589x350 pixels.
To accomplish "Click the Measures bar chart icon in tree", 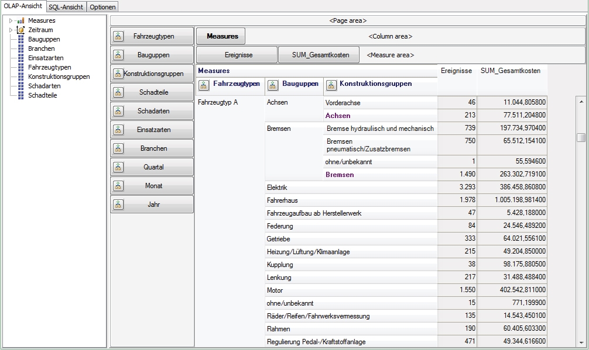I will [20, 20].
